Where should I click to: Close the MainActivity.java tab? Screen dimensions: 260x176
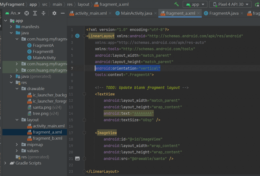pyautogui.click(x=155, y=13)
